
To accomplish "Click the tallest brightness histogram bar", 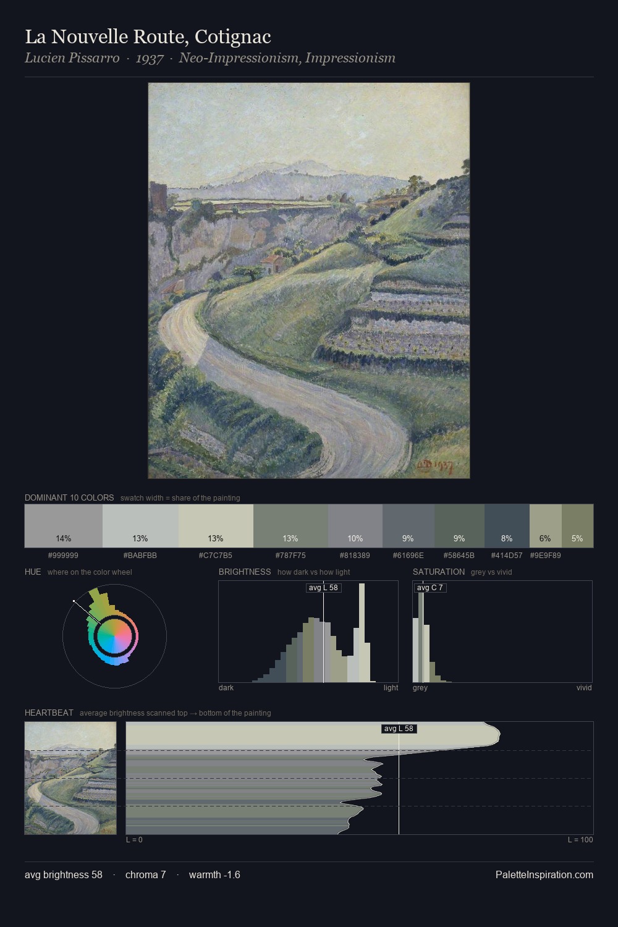I will (362, 634).
